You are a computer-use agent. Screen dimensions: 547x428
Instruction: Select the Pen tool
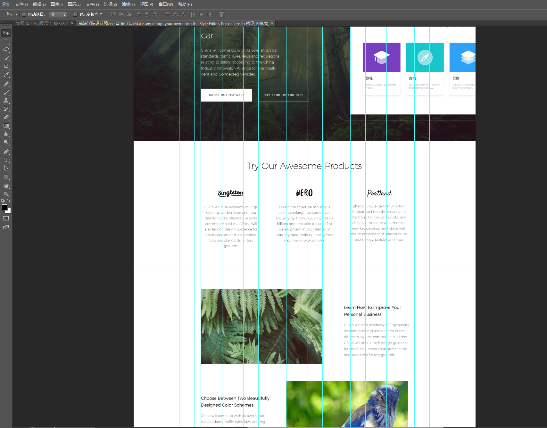6,152
